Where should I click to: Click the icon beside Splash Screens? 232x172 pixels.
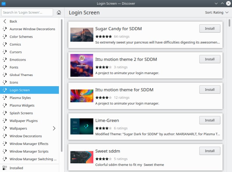pyautogui.click(x=5, y=113)
